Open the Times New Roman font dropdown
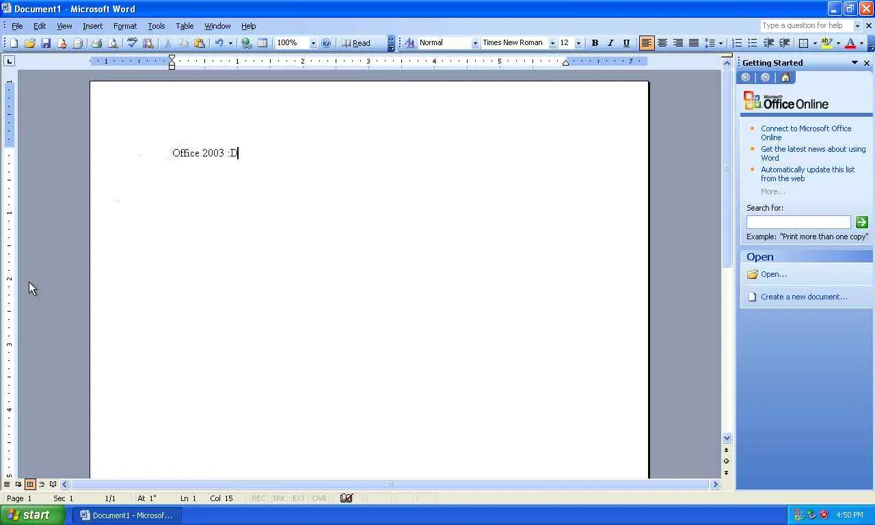875x525 pixels. coord(552,43)
